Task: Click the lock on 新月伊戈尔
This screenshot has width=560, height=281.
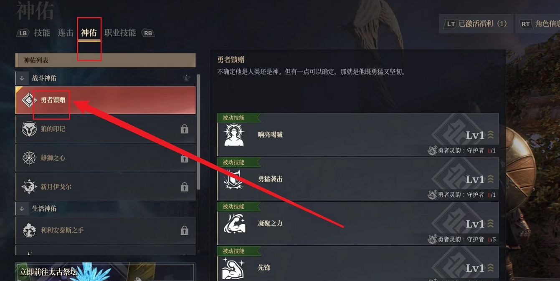Action: [x=184, y=187]
